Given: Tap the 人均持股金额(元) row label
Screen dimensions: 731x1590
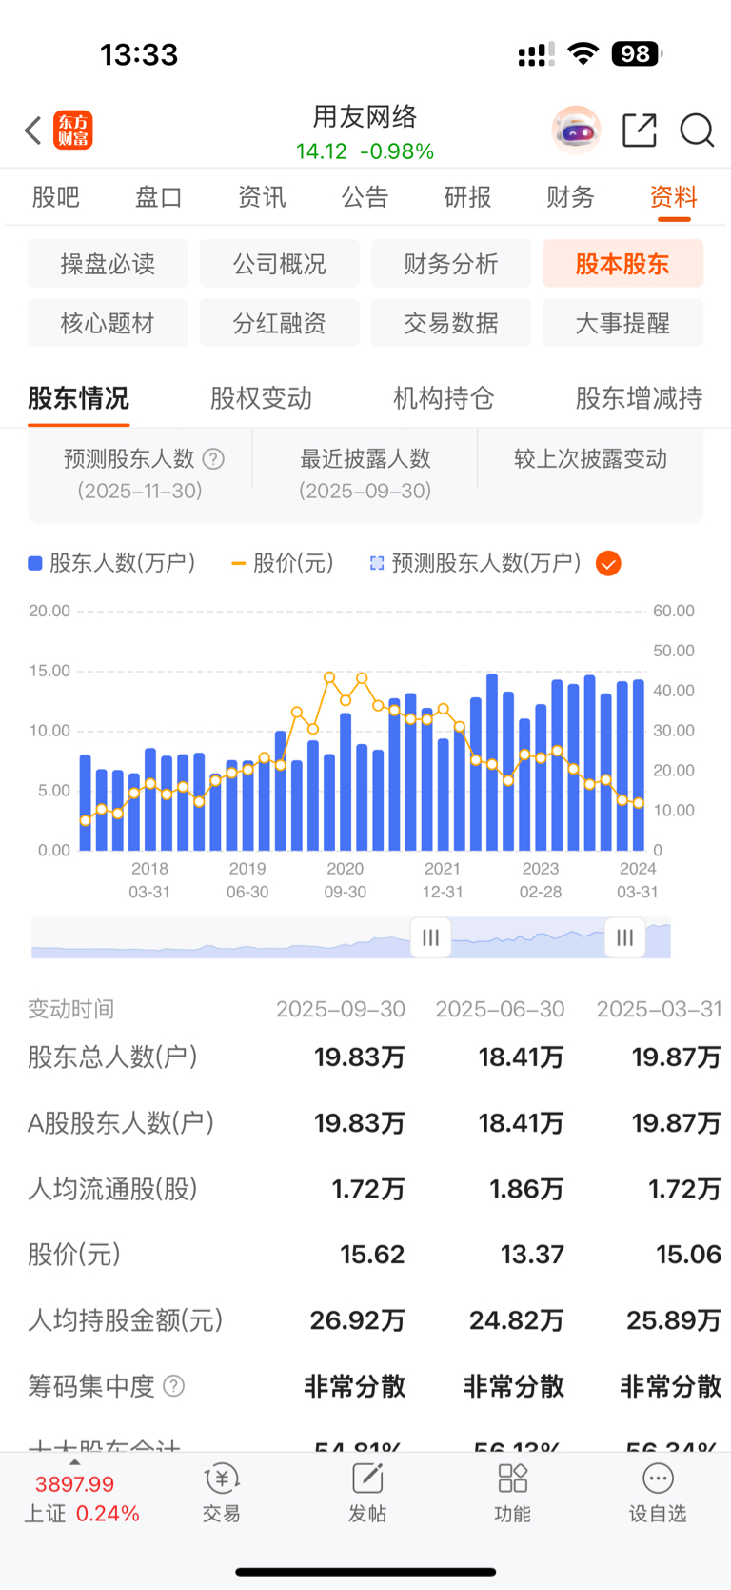Looking at the screenshot, I should point(125,1320).
